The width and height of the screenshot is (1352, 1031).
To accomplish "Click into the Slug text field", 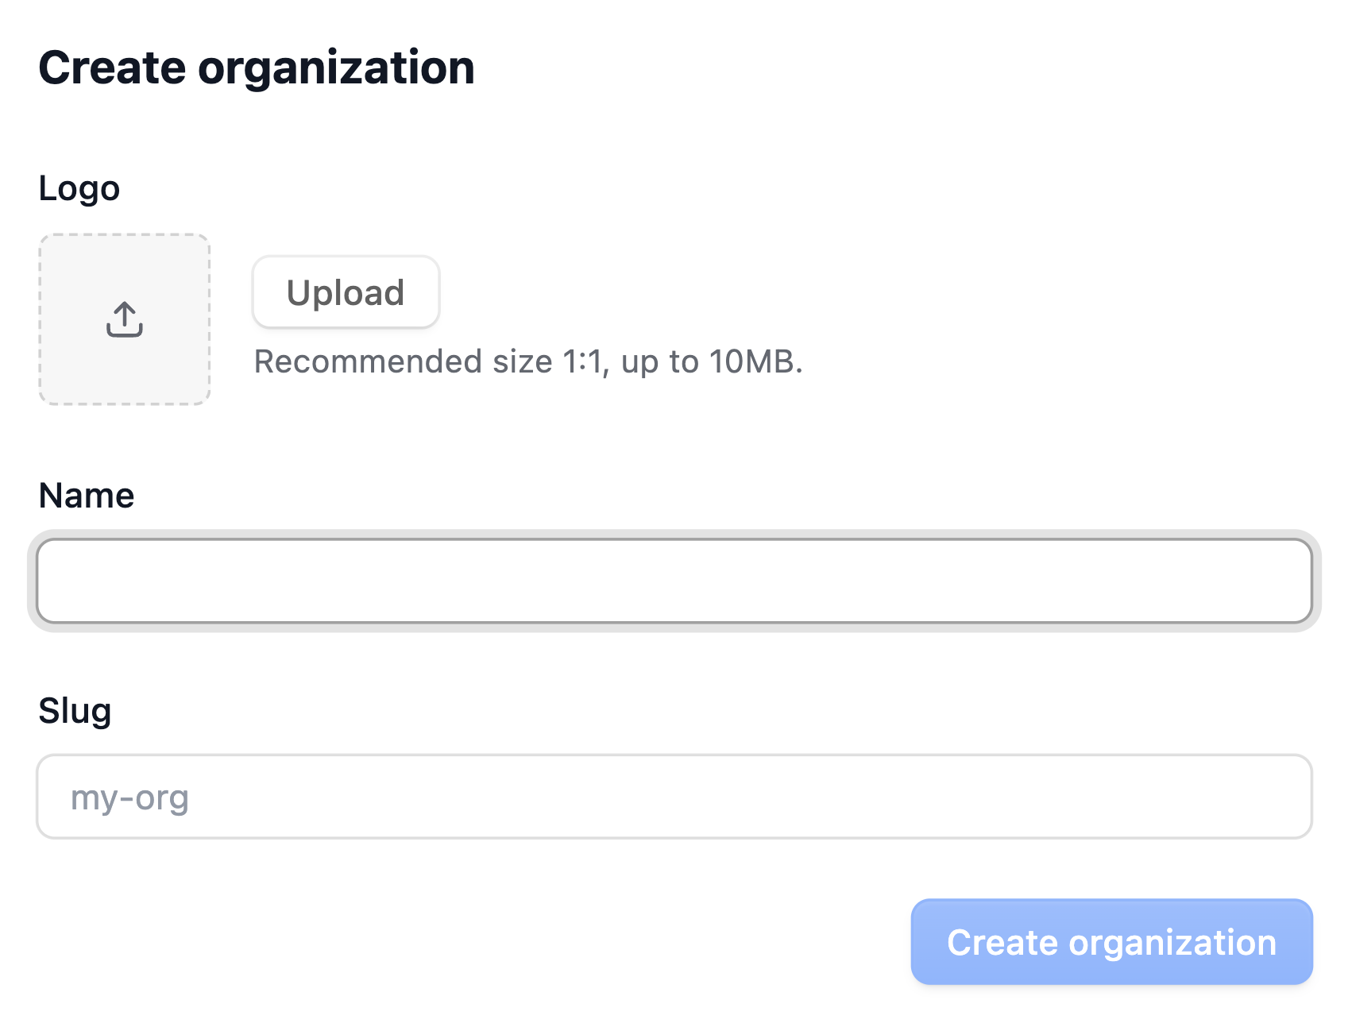I will [674, 797].
